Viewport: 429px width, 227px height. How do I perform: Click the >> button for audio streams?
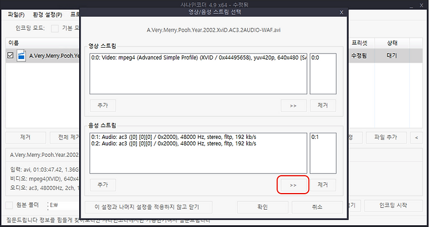pyautogui.click(x=293, y=185)
